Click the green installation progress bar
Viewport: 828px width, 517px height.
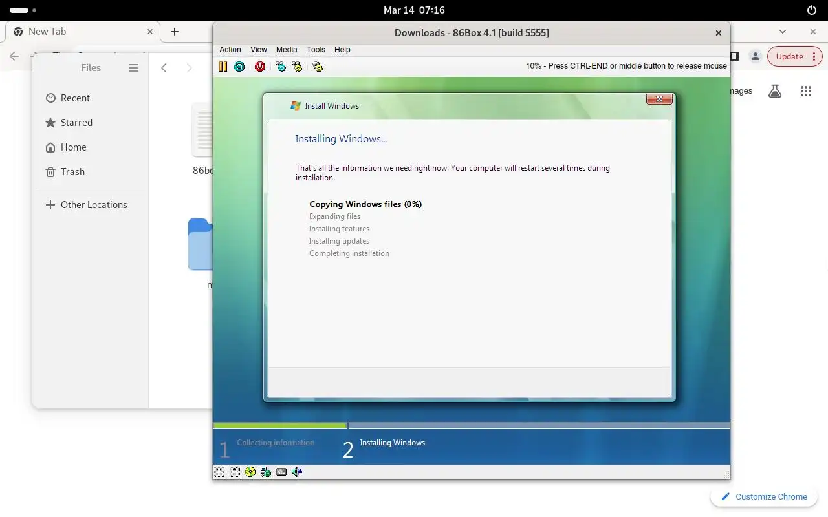280,426
